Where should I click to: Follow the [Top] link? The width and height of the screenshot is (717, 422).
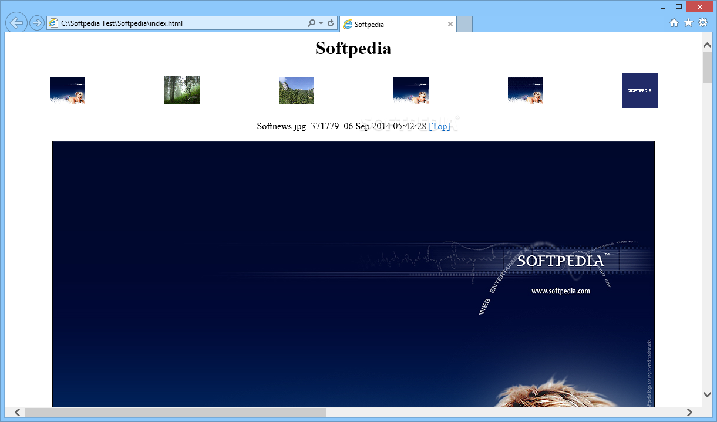(x=439, y=126)
